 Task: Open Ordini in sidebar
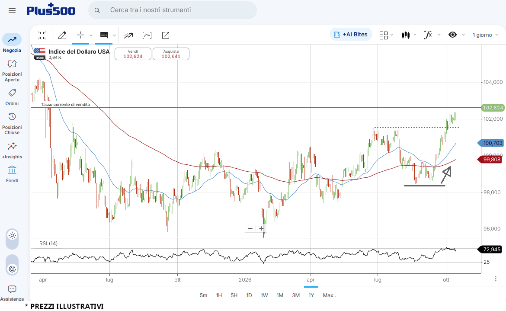pyautogui.click(x=12, y=98)
